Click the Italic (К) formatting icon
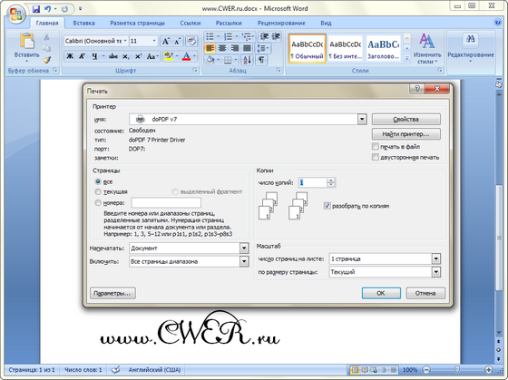This screenshot has width=508, height=380. tap(82, 56)
